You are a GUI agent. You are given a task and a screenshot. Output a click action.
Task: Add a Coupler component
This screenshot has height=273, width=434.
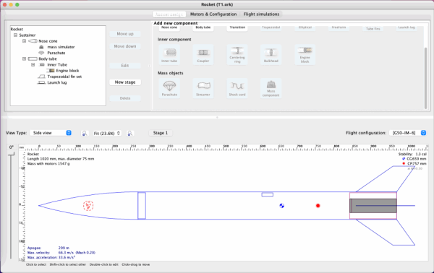(x=203, y=55)
